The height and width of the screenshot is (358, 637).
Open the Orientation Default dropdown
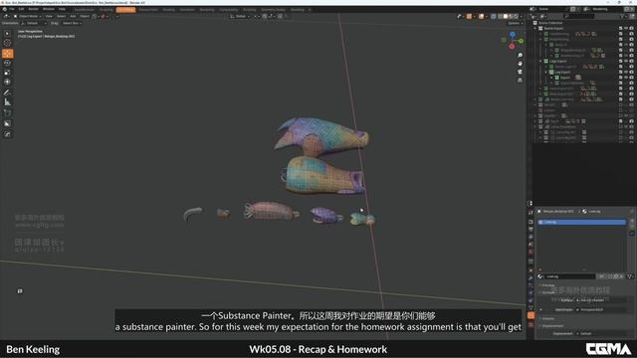tap(33, 23)
